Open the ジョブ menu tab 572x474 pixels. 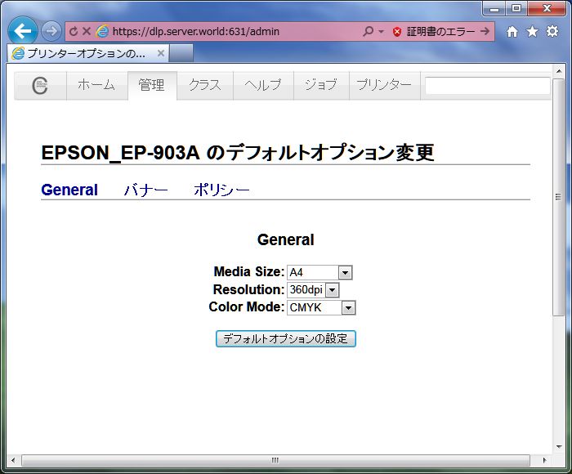321,86
